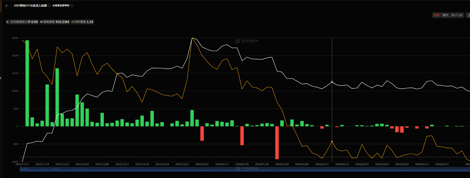Hide the XRP価格 legend series
Viewport: 470px width, 178px height.
(82, 22)
